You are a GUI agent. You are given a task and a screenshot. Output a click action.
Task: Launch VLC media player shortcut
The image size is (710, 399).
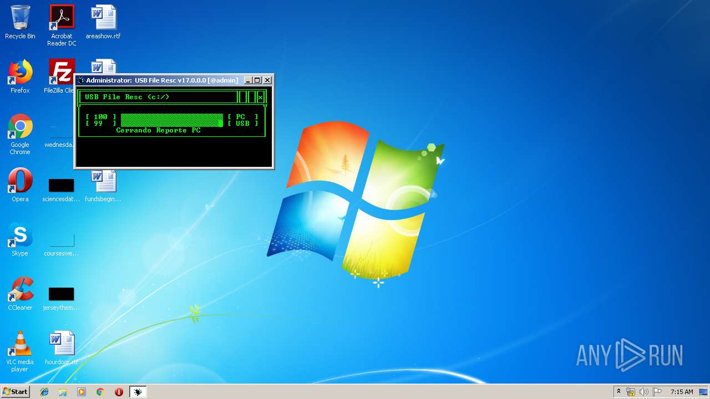[20, 351]
